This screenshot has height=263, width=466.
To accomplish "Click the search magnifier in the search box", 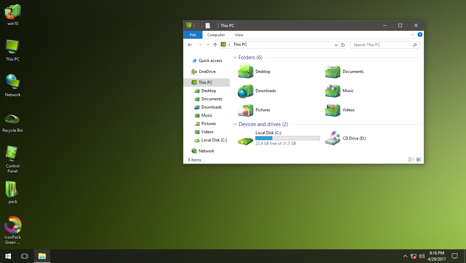I will pyautogui.click(x=415, y=45).
